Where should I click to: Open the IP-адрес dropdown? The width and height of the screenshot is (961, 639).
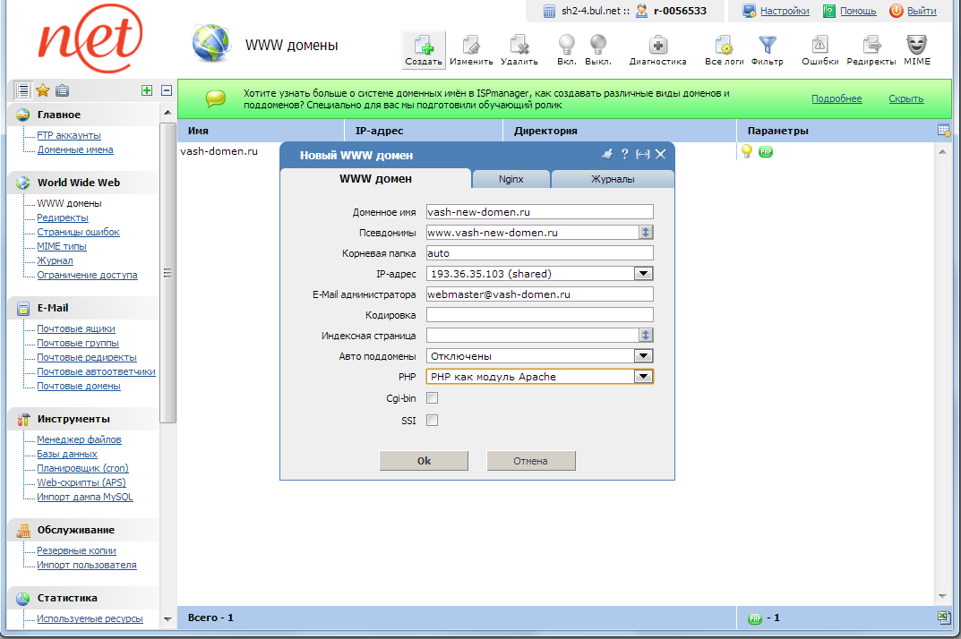pyautogui.click(x=643, y=274)
